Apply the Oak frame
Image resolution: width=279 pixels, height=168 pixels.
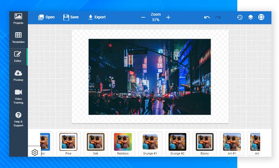[95, 144]
